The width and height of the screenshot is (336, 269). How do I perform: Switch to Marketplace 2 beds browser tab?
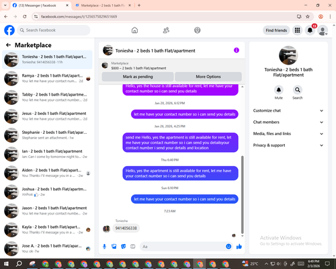click(x=102, y=5)
